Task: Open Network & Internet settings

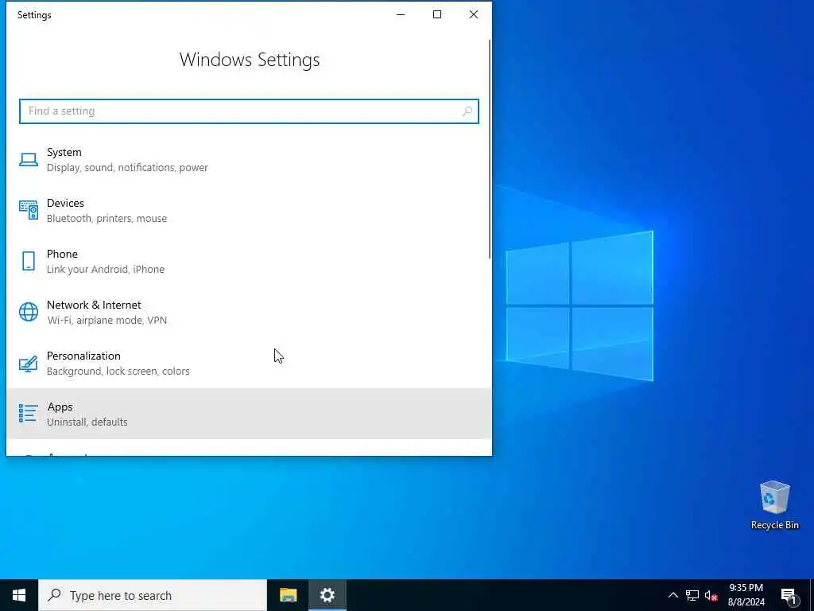Action: coord(249,312)
